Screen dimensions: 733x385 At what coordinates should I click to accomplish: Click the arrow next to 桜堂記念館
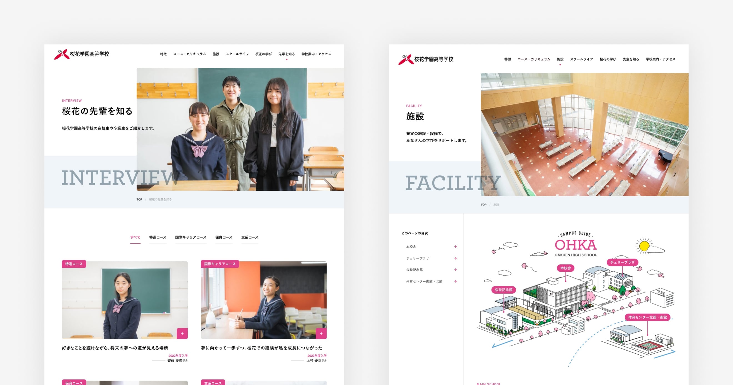coord(455,270)
